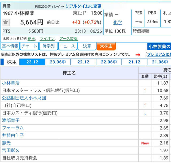171x163 pixels.
Task: Click the プレミアム registration link
Action: [x=159, y=54]
